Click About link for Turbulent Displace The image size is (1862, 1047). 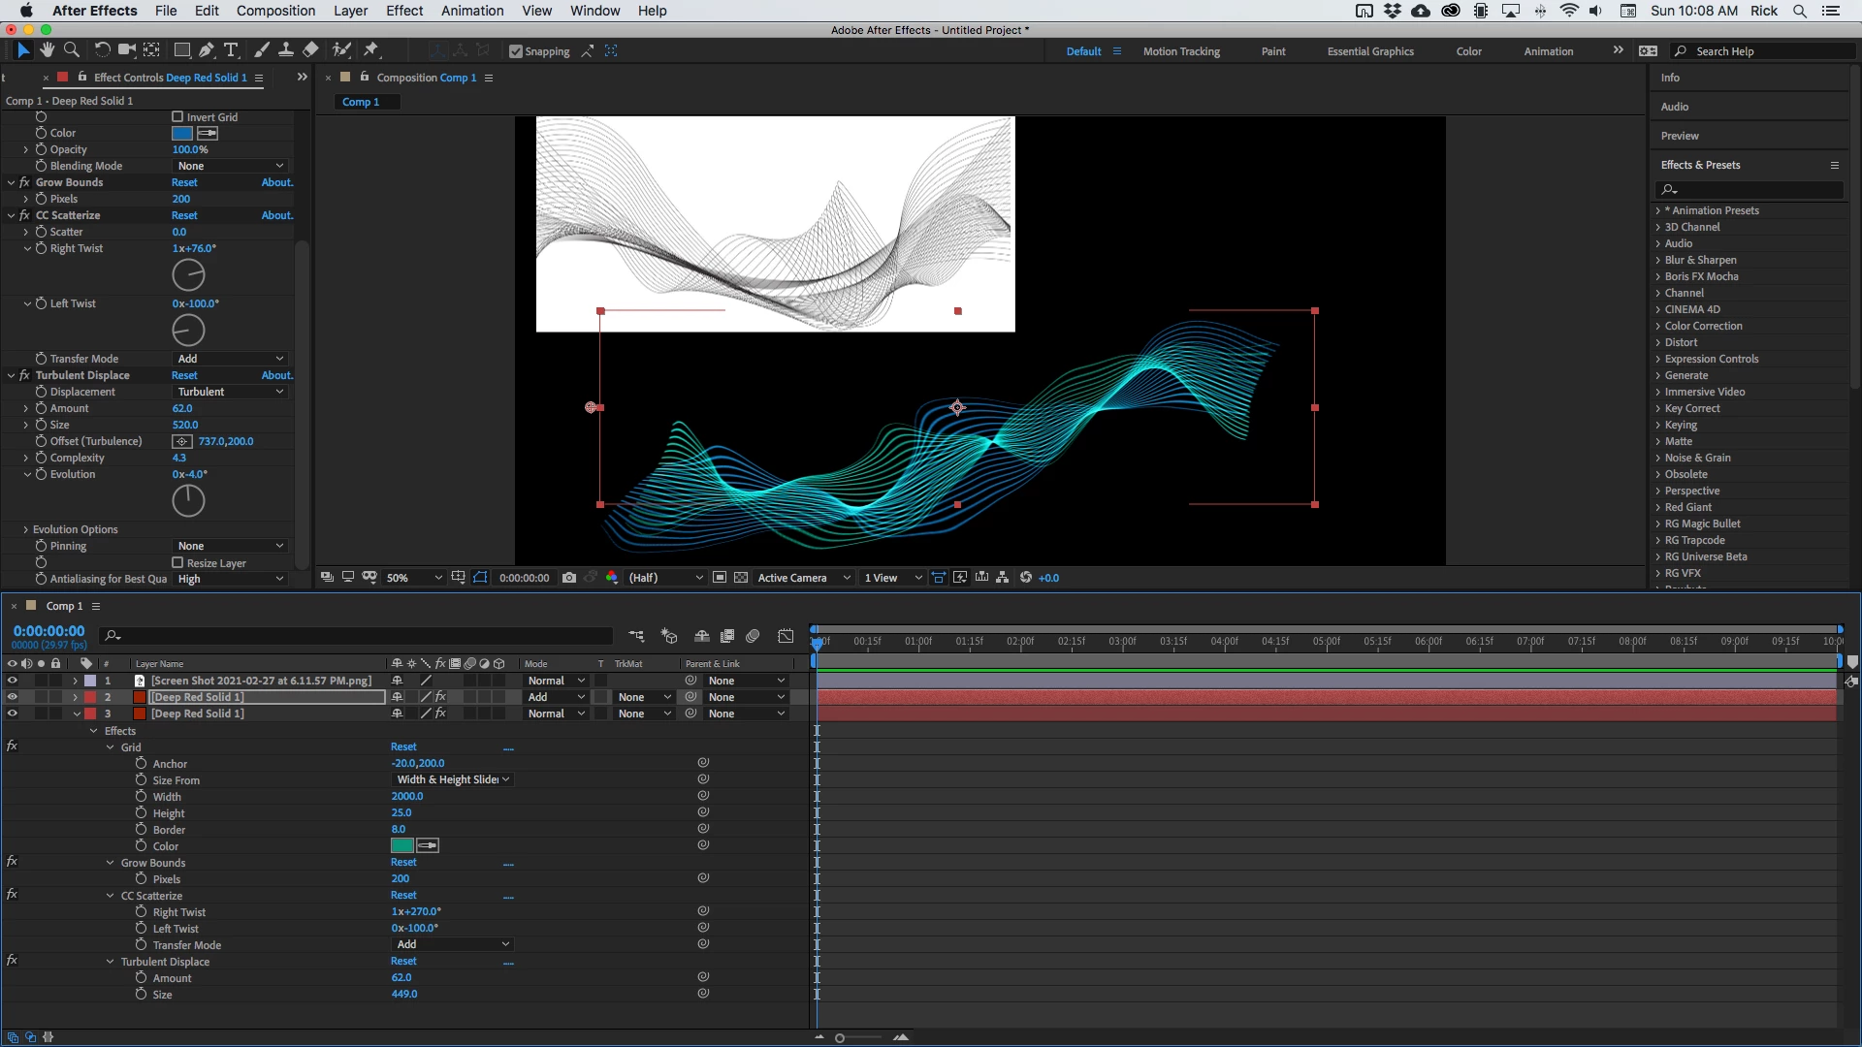(x=276, y=375)
